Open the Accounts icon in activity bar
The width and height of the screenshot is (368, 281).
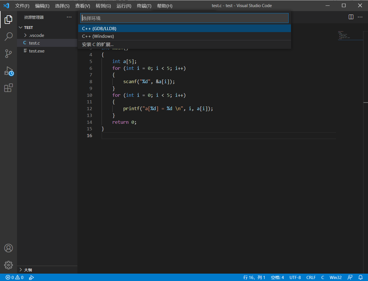click(9, 248)
